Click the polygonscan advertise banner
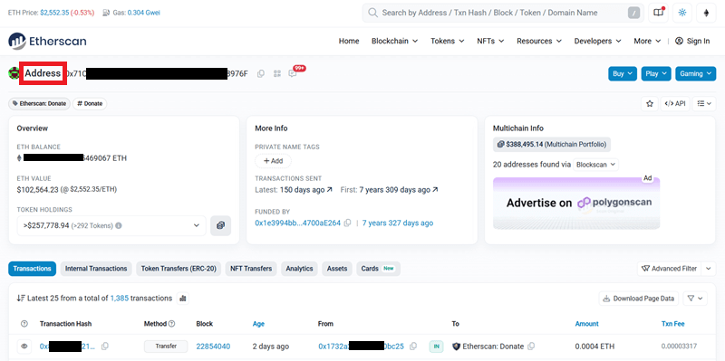Viewport: 725px width, 361px height. pyautogui.click(x=576, y=204)
